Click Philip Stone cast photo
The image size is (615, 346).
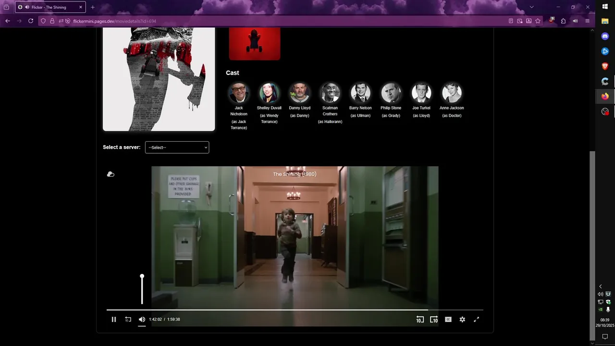391,93
